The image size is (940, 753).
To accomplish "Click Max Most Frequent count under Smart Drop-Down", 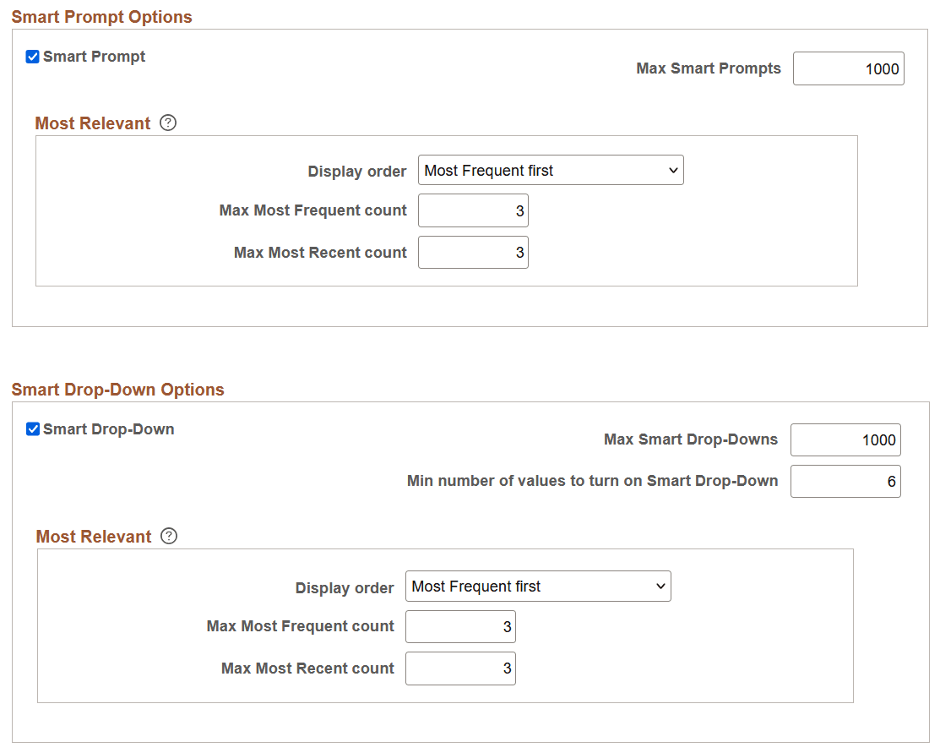I will [460, 626].
